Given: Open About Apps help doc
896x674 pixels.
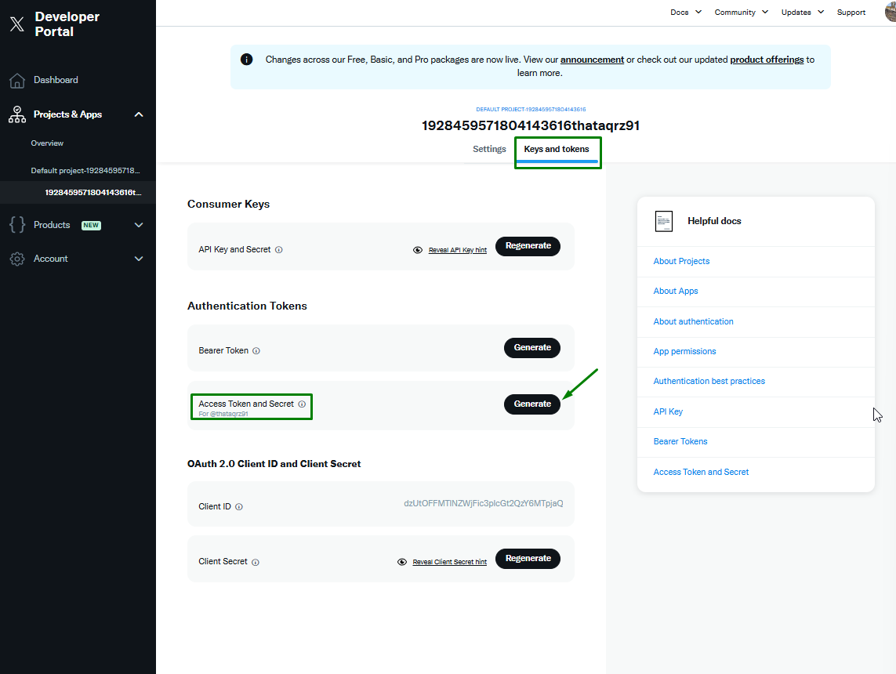Looking at the screenshot, I should [x=676, y=291].
